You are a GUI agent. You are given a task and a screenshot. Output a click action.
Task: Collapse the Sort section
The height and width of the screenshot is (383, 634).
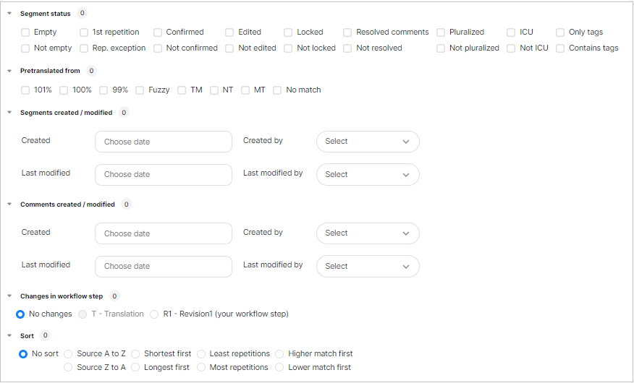9,336
